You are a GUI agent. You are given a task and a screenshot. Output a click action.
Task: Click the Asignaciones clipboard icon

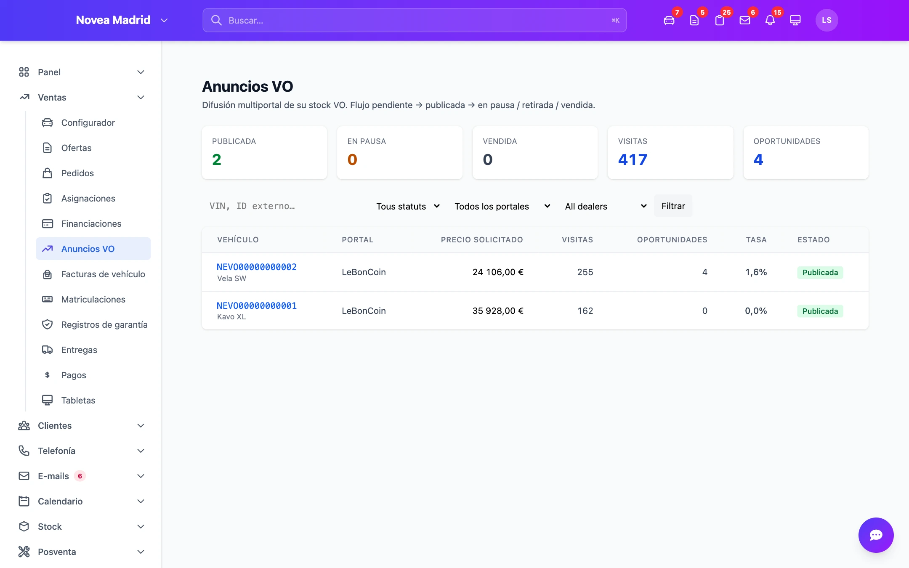48,198
